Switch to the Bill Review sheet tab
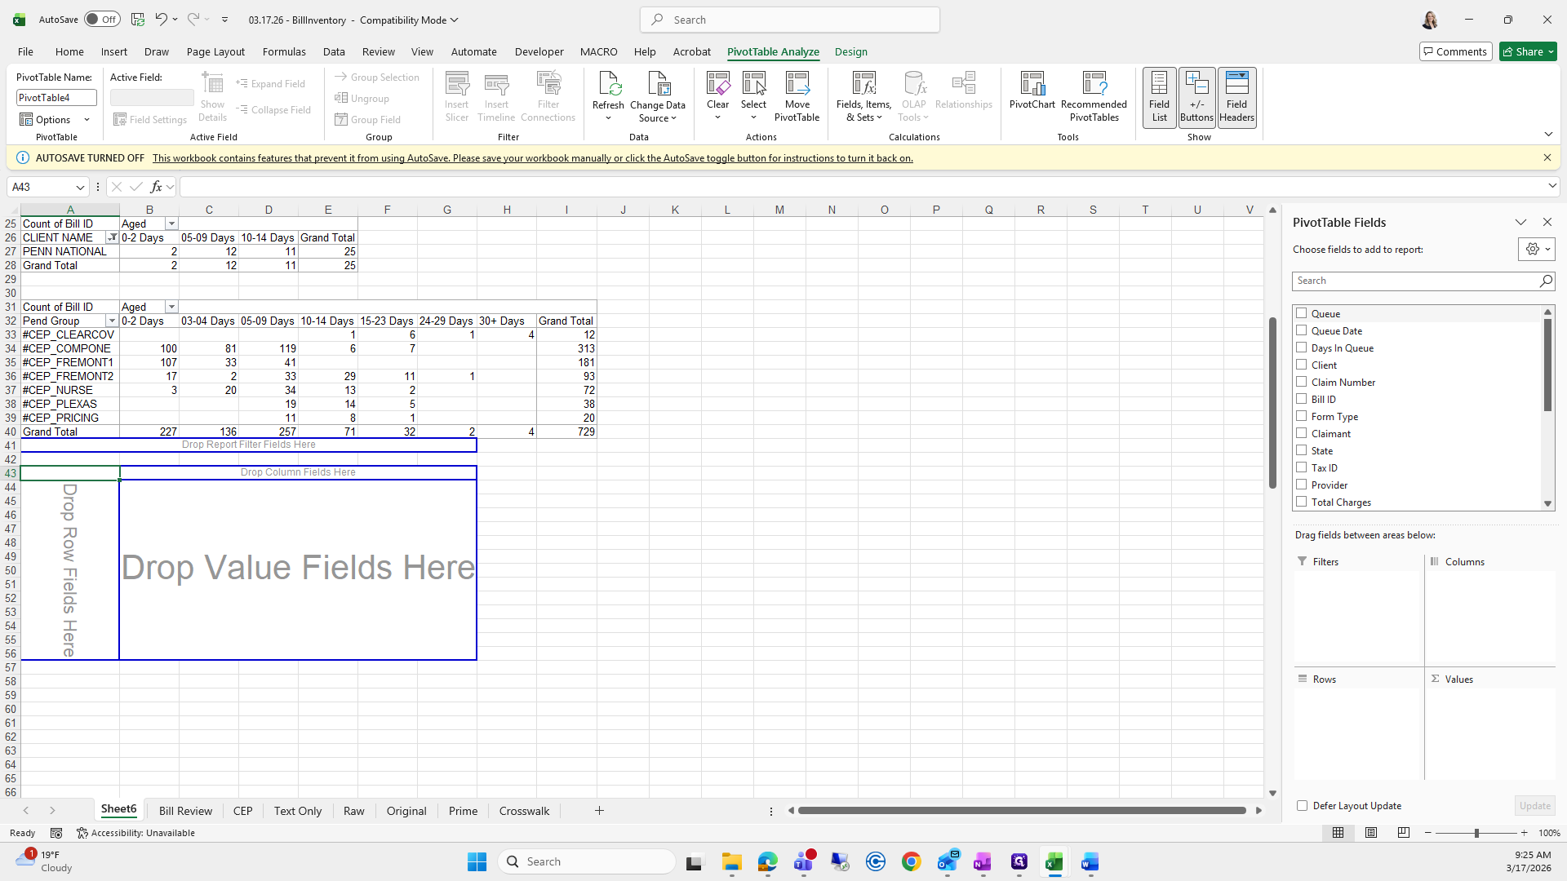1567x881 pixels. 185,811
